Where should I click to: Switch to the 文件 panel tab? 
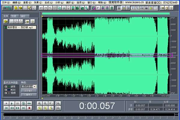pos(6,16)
